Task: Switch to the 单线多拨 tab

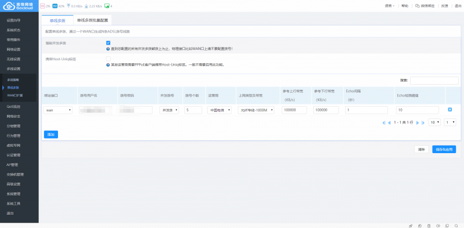Action: [x=57, y=21]
